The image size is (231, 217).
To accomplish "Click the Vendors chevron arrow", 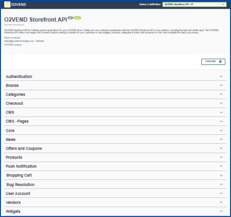I will click(x=221, y=202).
